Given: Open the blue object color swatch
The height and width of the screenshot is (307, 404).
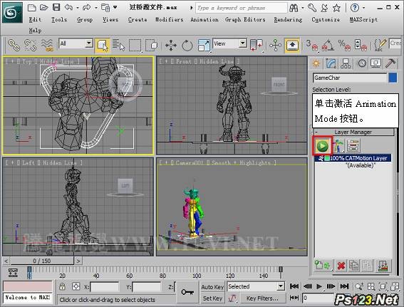Looking at the screenshot, I should pyautogui.click(x=393, y=78).
